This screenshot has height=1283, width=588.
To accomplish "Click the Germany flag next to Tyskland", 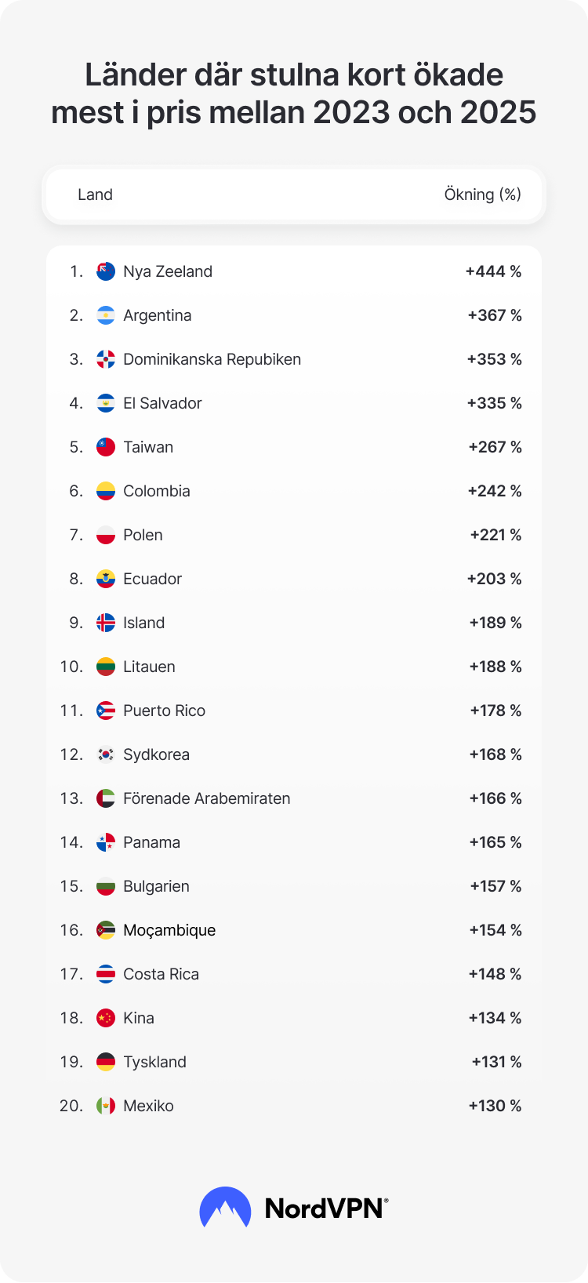I will point(106,1062).
